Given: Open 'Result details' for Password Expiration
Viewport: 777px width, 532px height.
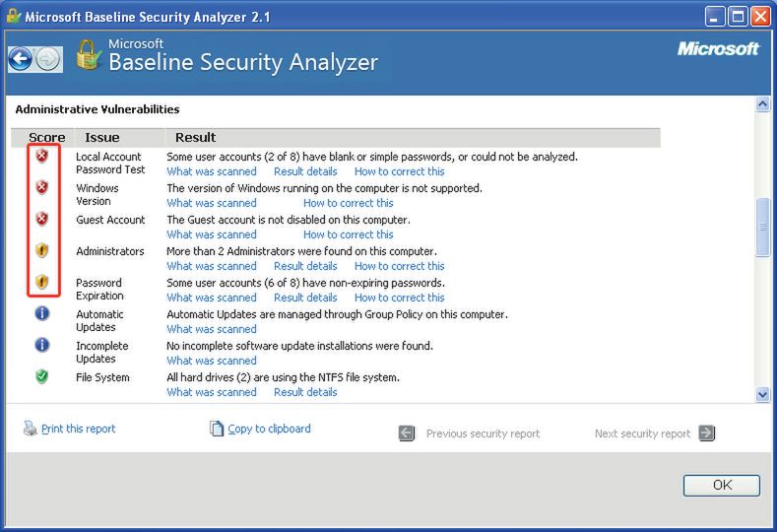Looking at the screenshot, I should (x=305, y=298).
